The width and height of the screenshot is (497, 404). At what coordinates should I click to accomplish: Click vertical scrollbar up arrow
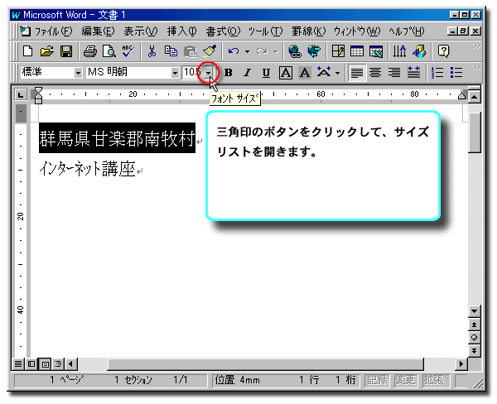tap(474, 97)
